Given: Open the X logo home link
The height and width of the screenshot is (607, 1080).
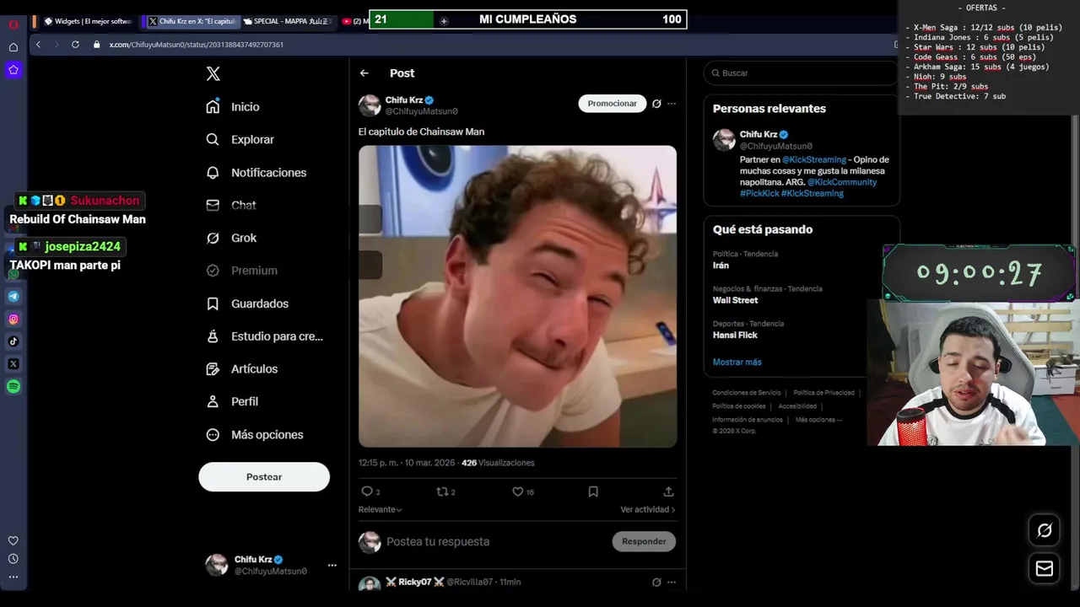Looking at the screenshot, I should point(213,74).
